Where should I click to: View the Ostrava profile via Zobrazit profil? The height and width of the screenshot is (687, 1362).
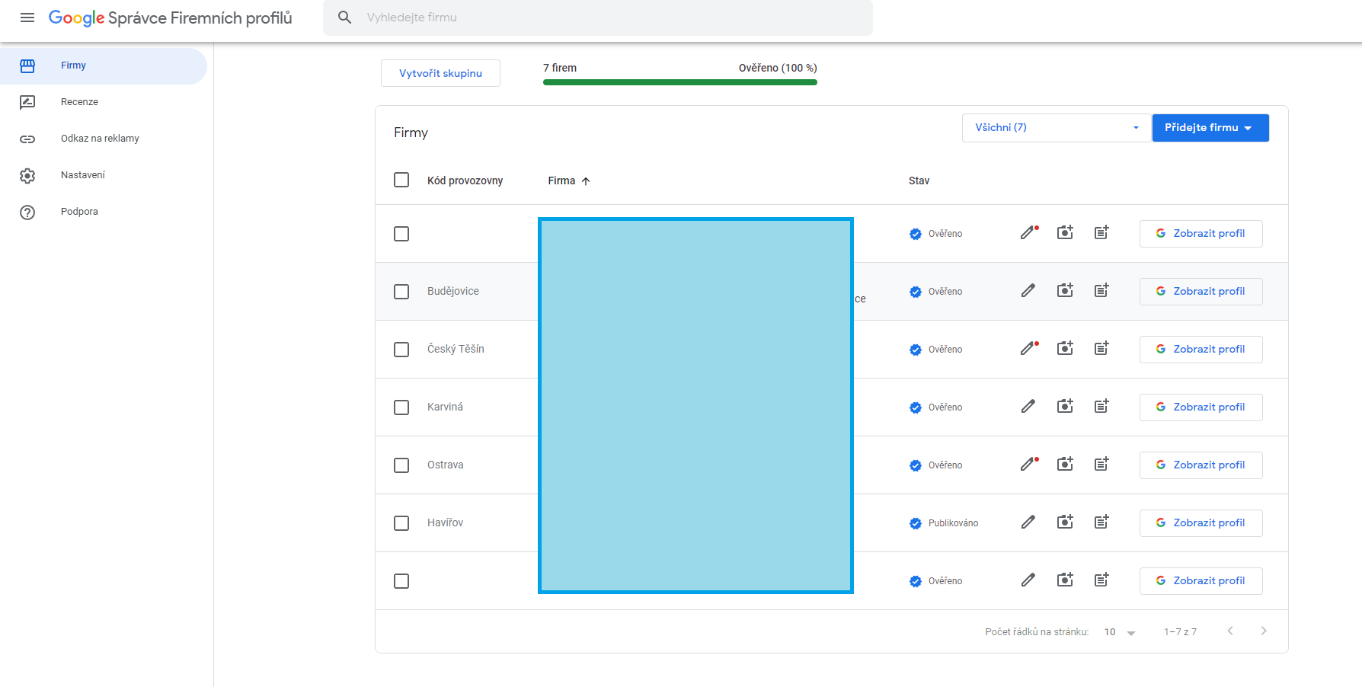[1201, 465]
